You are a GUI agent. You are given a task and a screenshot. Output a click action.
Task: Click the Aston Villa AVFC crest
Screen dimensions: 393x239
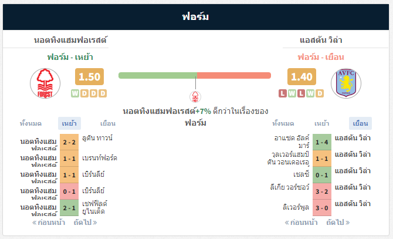[346, 83]
